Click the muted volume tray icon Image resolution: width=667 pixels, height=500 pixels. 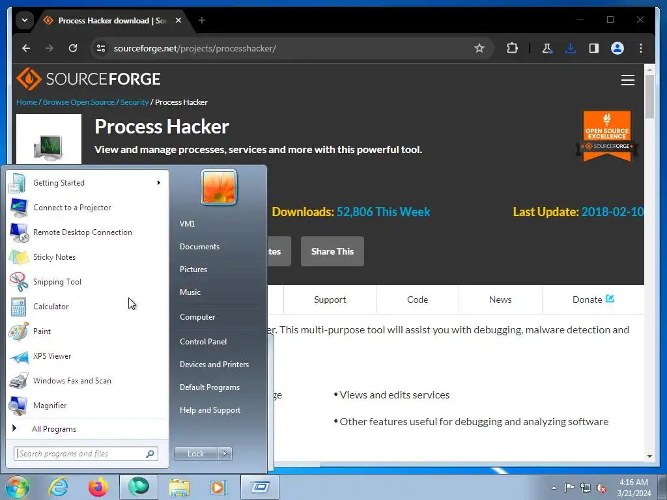(601, 488)
